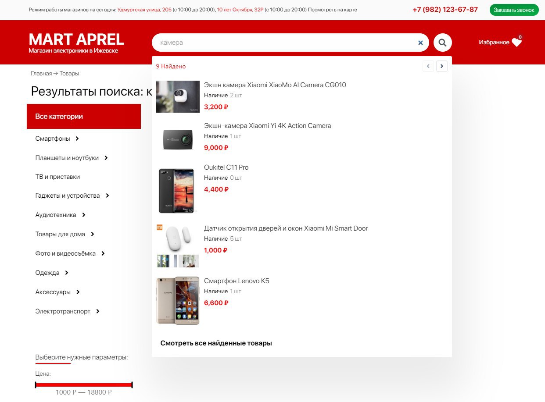The width and height of the screenshot is (545, 402).
Task: Expand the Аксессуары category chevron
Action: coord(78,292)
